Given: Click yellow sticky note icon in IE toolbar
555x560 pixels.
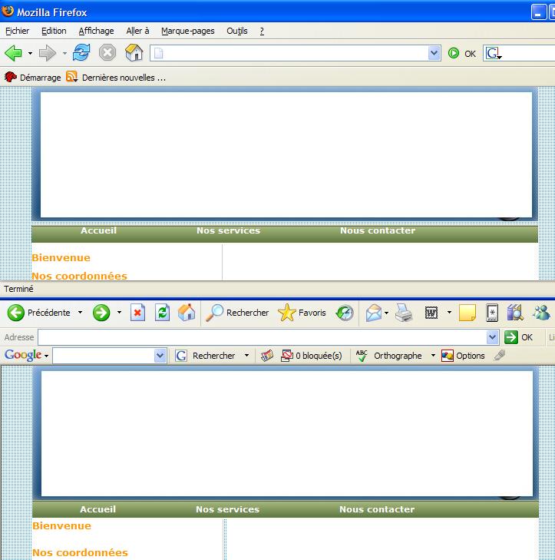Looking at the screenshot, I should pos(467,313).
